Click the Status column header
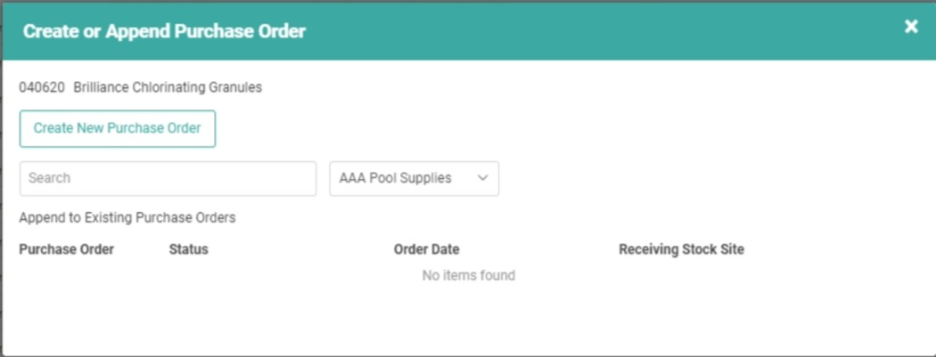This screenshot has height=357, width=936. click(188, 249)
